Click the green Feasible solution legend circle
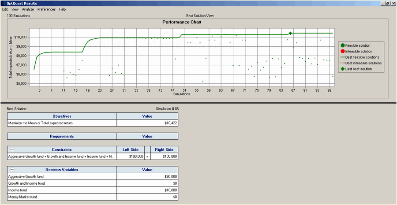The height and width of the screenshot is (205, 397). pyautogui.click(x=342, y=45)
